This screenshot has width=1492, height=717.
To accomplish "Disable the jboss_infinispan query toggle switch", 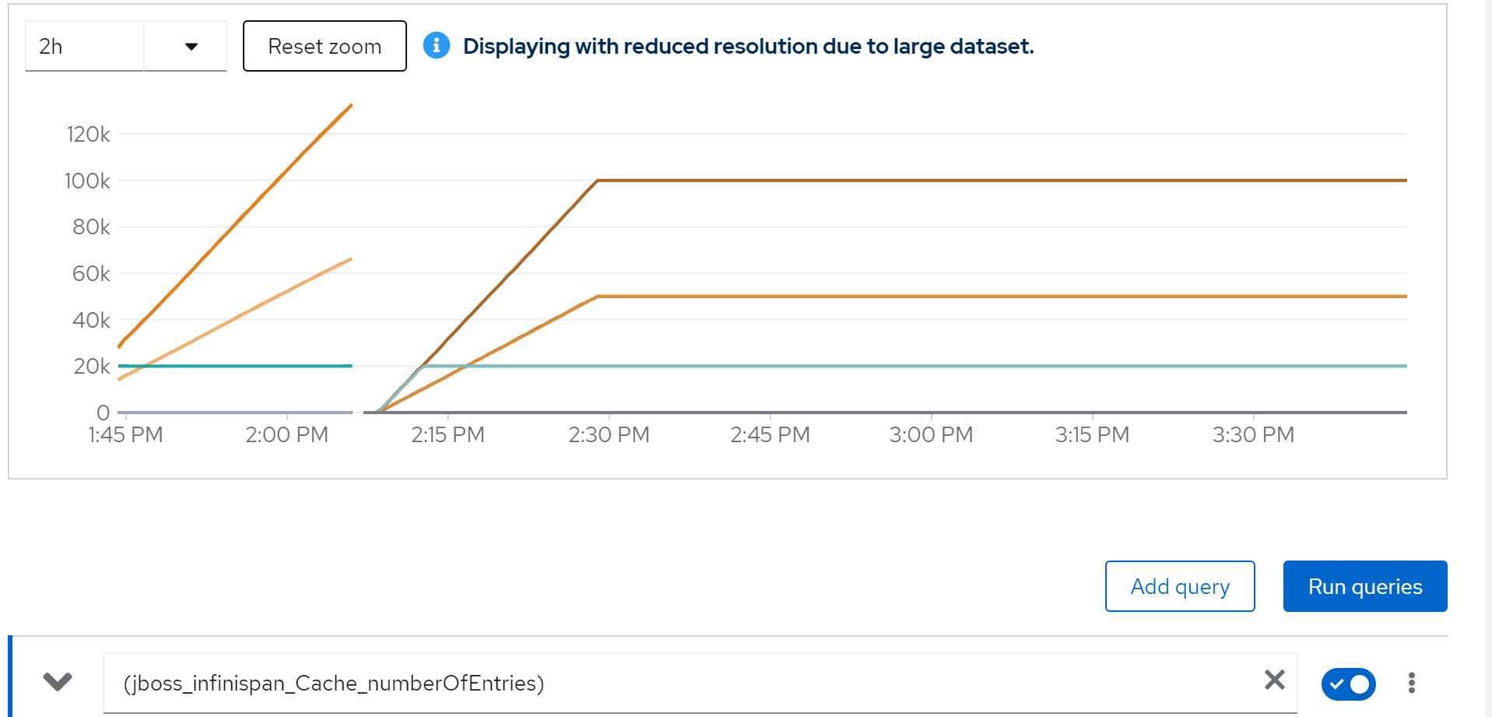I will point(1348,684).
